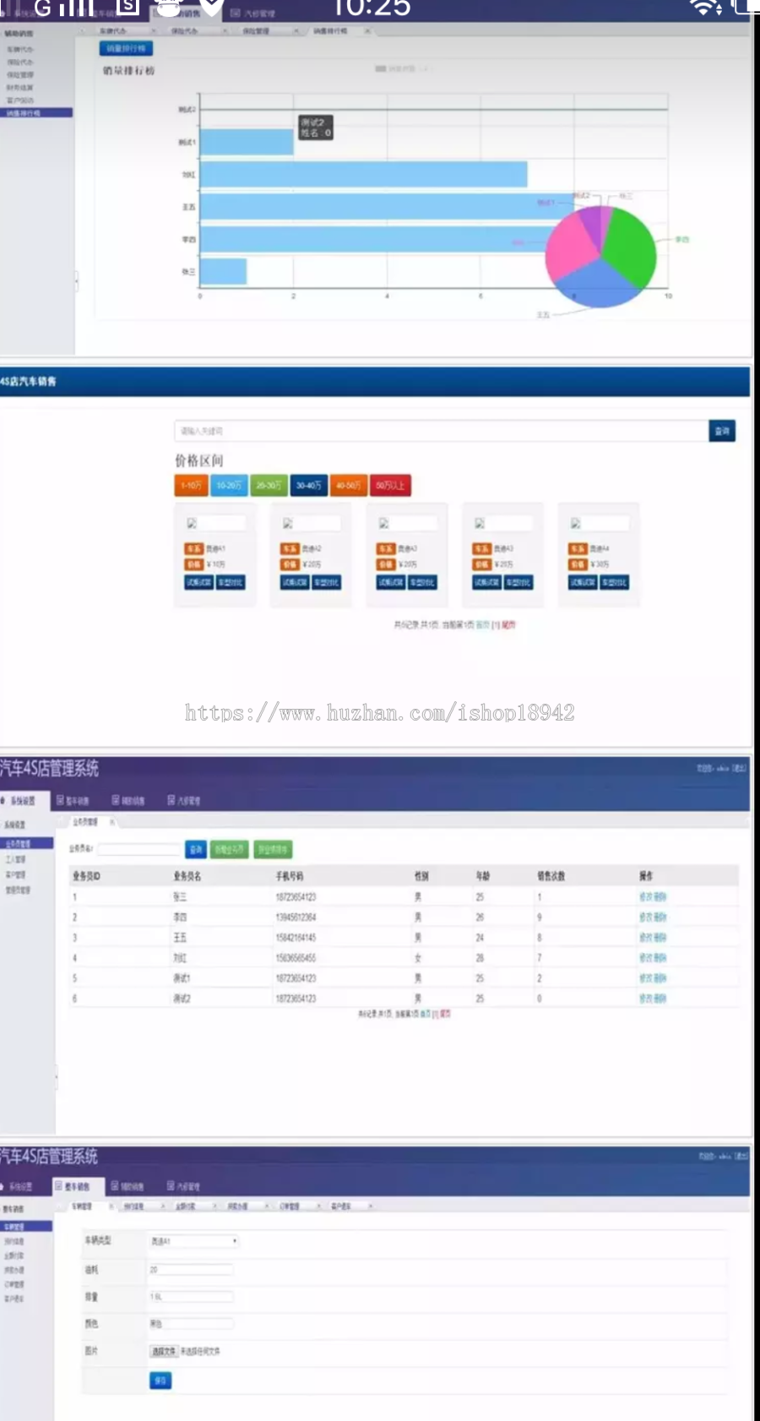Viewport: 760px width, 1421px height.
Task: Click the 销量排行榜 blue button above the chart
Action: 126,48
